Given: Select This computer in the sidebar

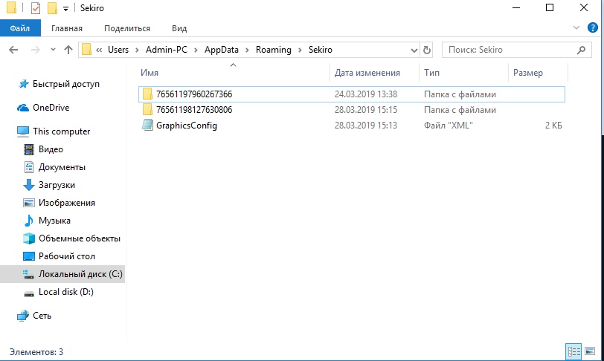Looking at the screenshot, I should tap(53, 131).
